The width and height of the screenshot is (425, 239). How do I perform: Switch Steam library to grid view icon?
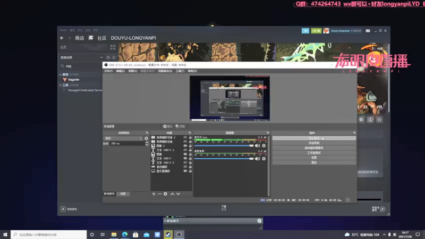click(113, 47)
